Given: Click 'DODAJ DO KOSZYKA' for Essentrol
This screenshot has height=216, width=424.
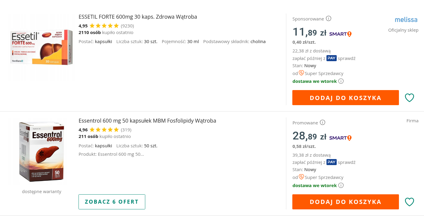Looking at the screenshot, I should [345, 202].
